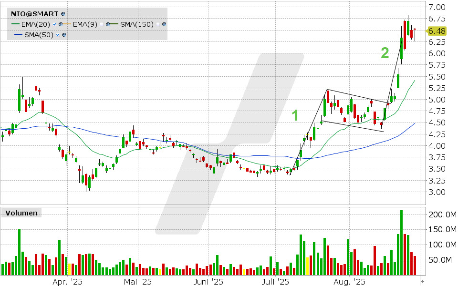
Task: Open the SMA(50) indicator settings icon
Action: tap(63, 35)
